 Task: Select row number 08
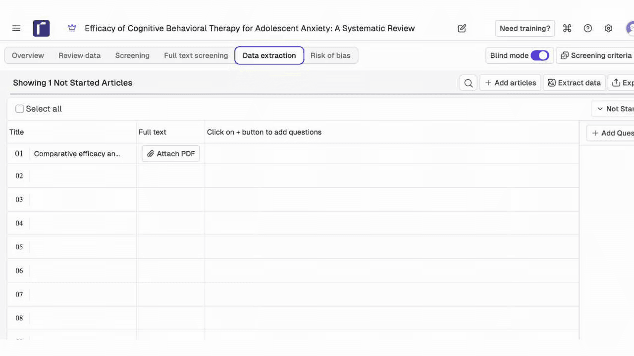coord(19,318)
